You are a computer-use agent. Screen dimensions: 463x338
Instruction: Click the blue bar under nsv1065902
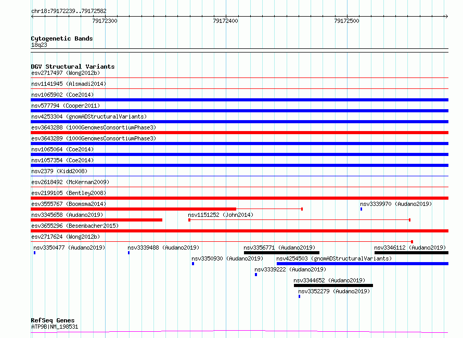(x=239, y=100)
